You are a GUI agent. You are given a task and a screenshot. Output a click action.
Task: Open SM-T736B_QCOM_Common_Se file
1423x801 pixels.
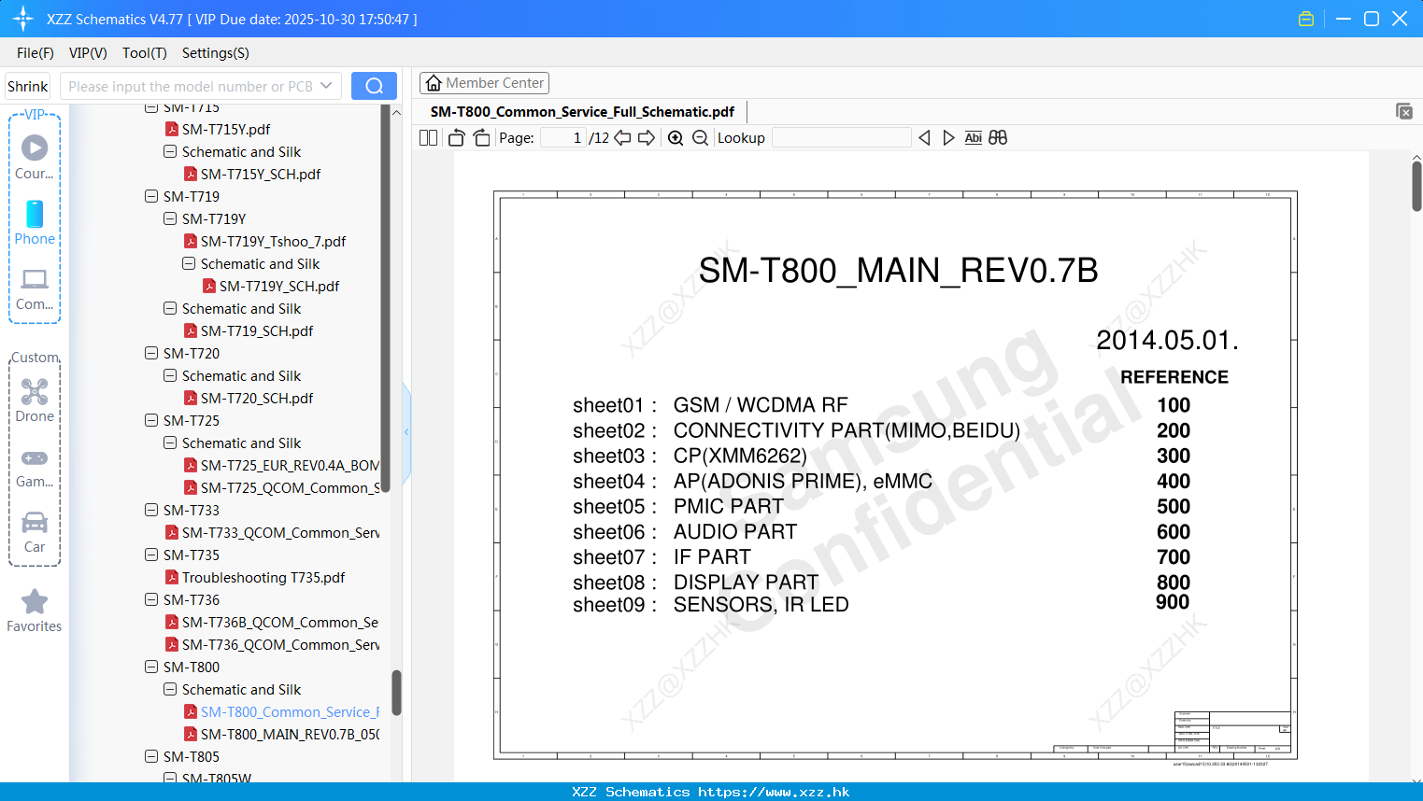(280, 623)
